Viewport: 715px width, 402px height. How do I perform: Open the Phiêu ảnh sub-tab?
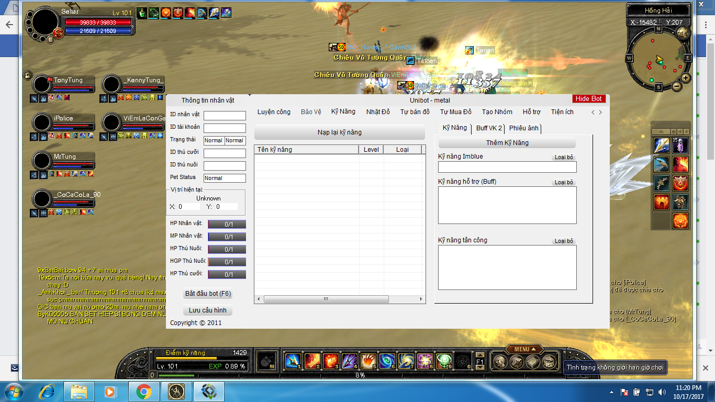tap(523, 128)
